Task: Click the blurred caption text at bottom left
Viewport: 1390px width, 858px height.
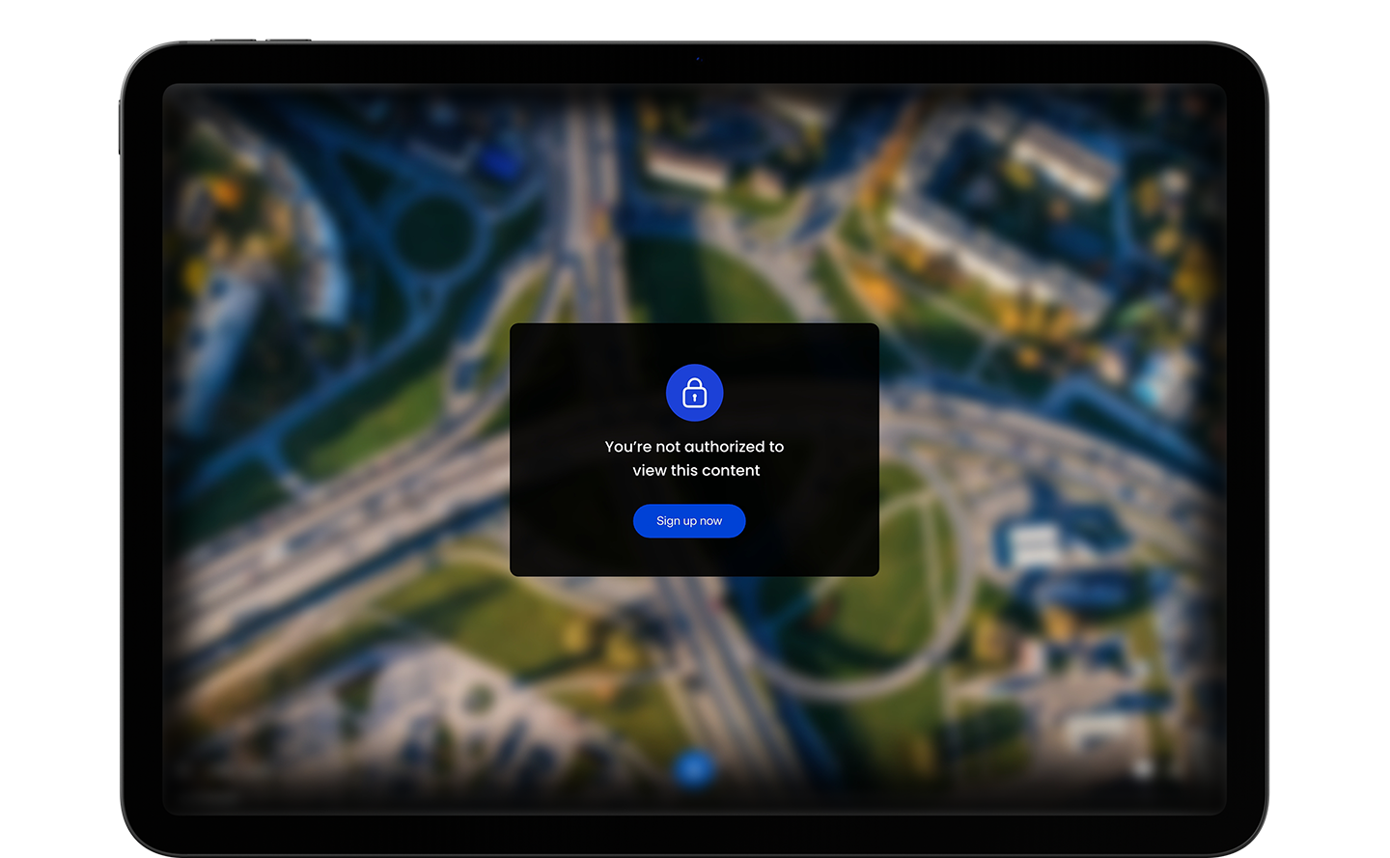Action: (x=210, y=798)
